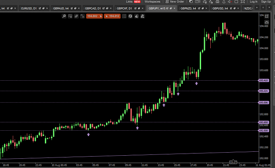Click Sign Up
The image size is (275, 168).
(266, 2)
